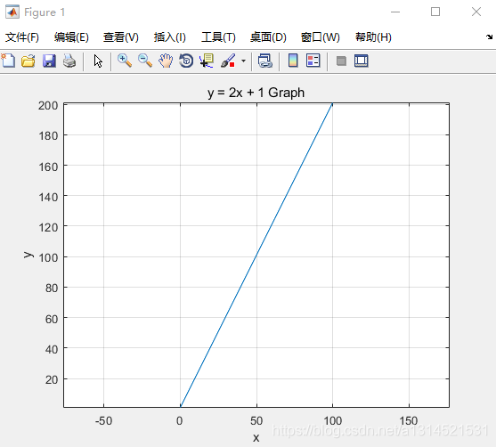Viewport: 496px width, 447px height.
Task: Click the blue plotted line
Action: 256,255
